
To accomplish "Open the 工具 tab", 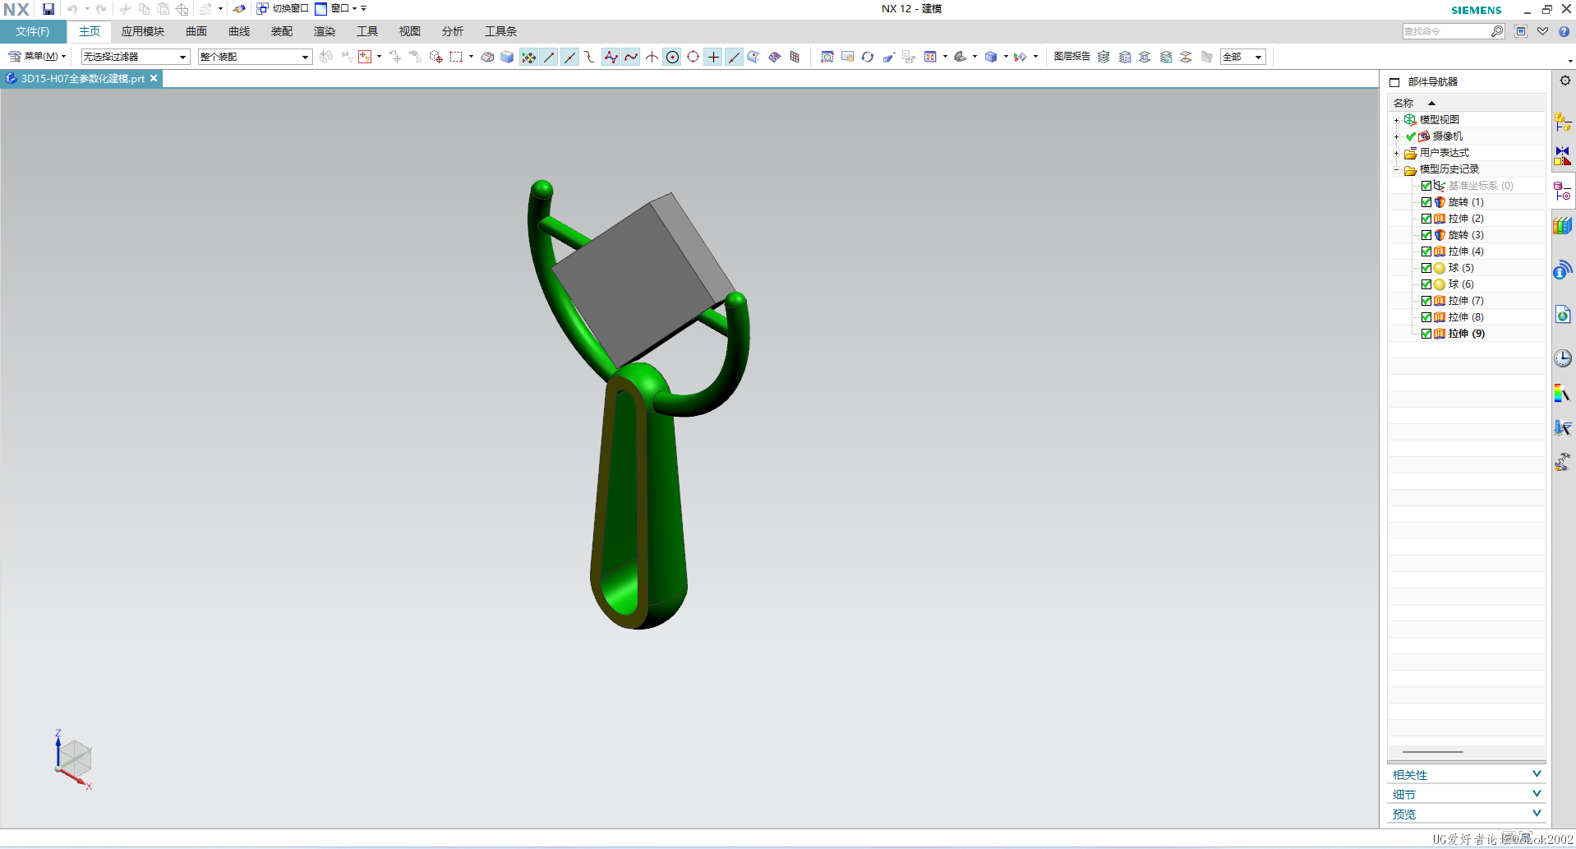I will coord(367,31).
